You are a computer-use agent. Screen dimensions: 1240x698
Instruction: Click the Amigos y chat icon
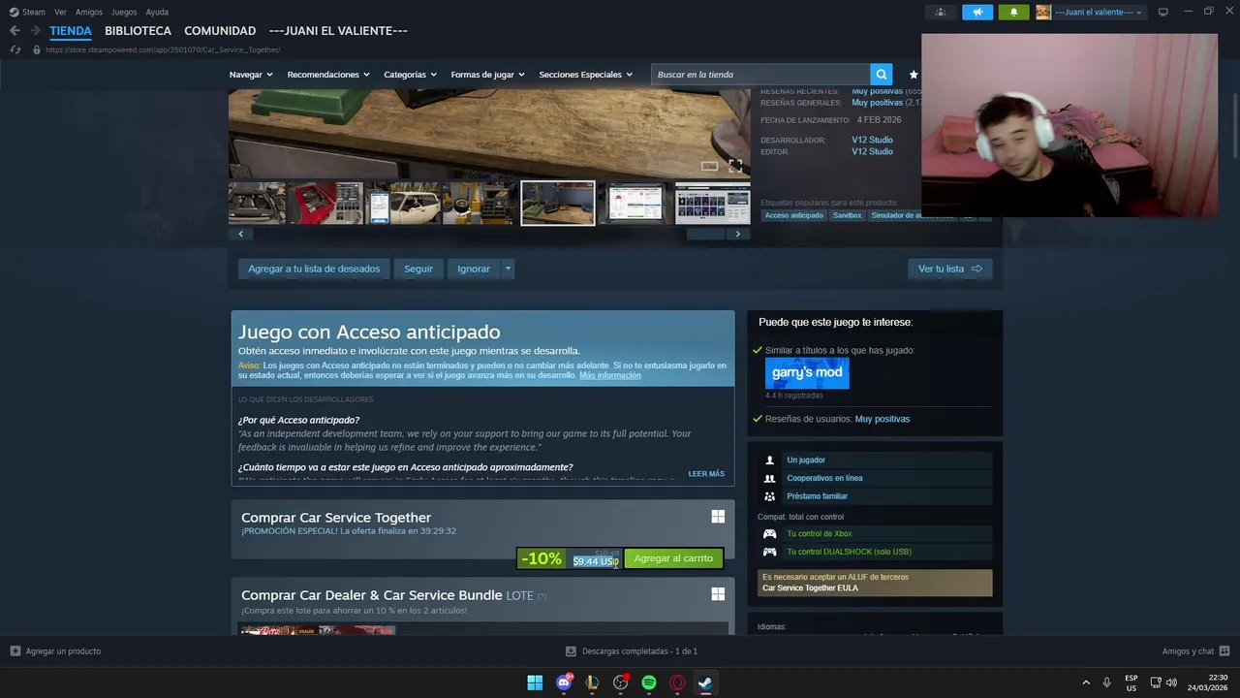[1224, 651]
